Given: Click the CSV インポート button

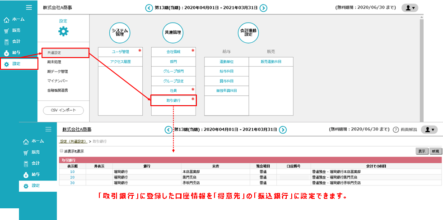Looking at the screenshot, I should pos(63,110).
